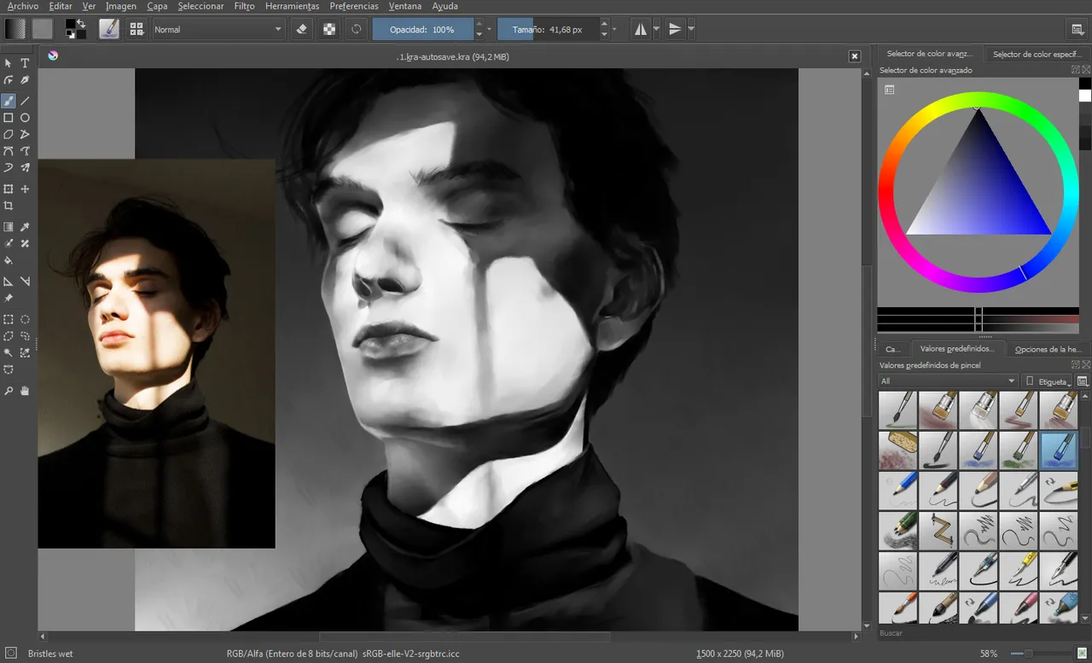Click the Opacidad slider
Screen dimensions: 1092x663
[x=422, y=29]
